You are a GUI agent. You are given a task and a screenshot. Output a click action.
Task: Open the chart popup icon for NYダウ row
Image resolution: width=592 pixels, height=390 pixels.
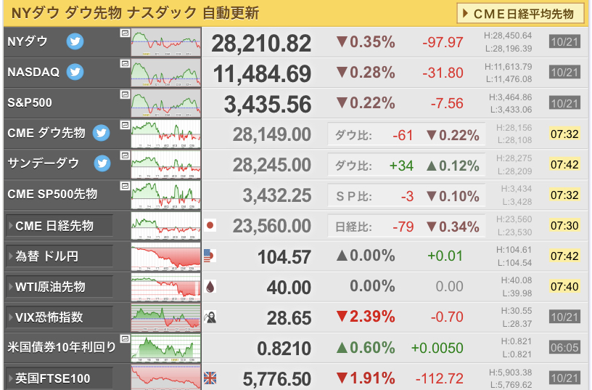(125, 33)
